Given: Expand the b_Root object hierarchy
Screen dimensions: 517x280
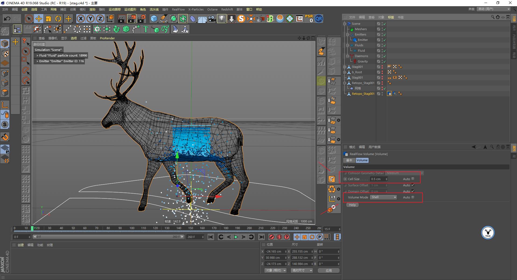Looking at the screenshot, I should click(x=345, y=72).
